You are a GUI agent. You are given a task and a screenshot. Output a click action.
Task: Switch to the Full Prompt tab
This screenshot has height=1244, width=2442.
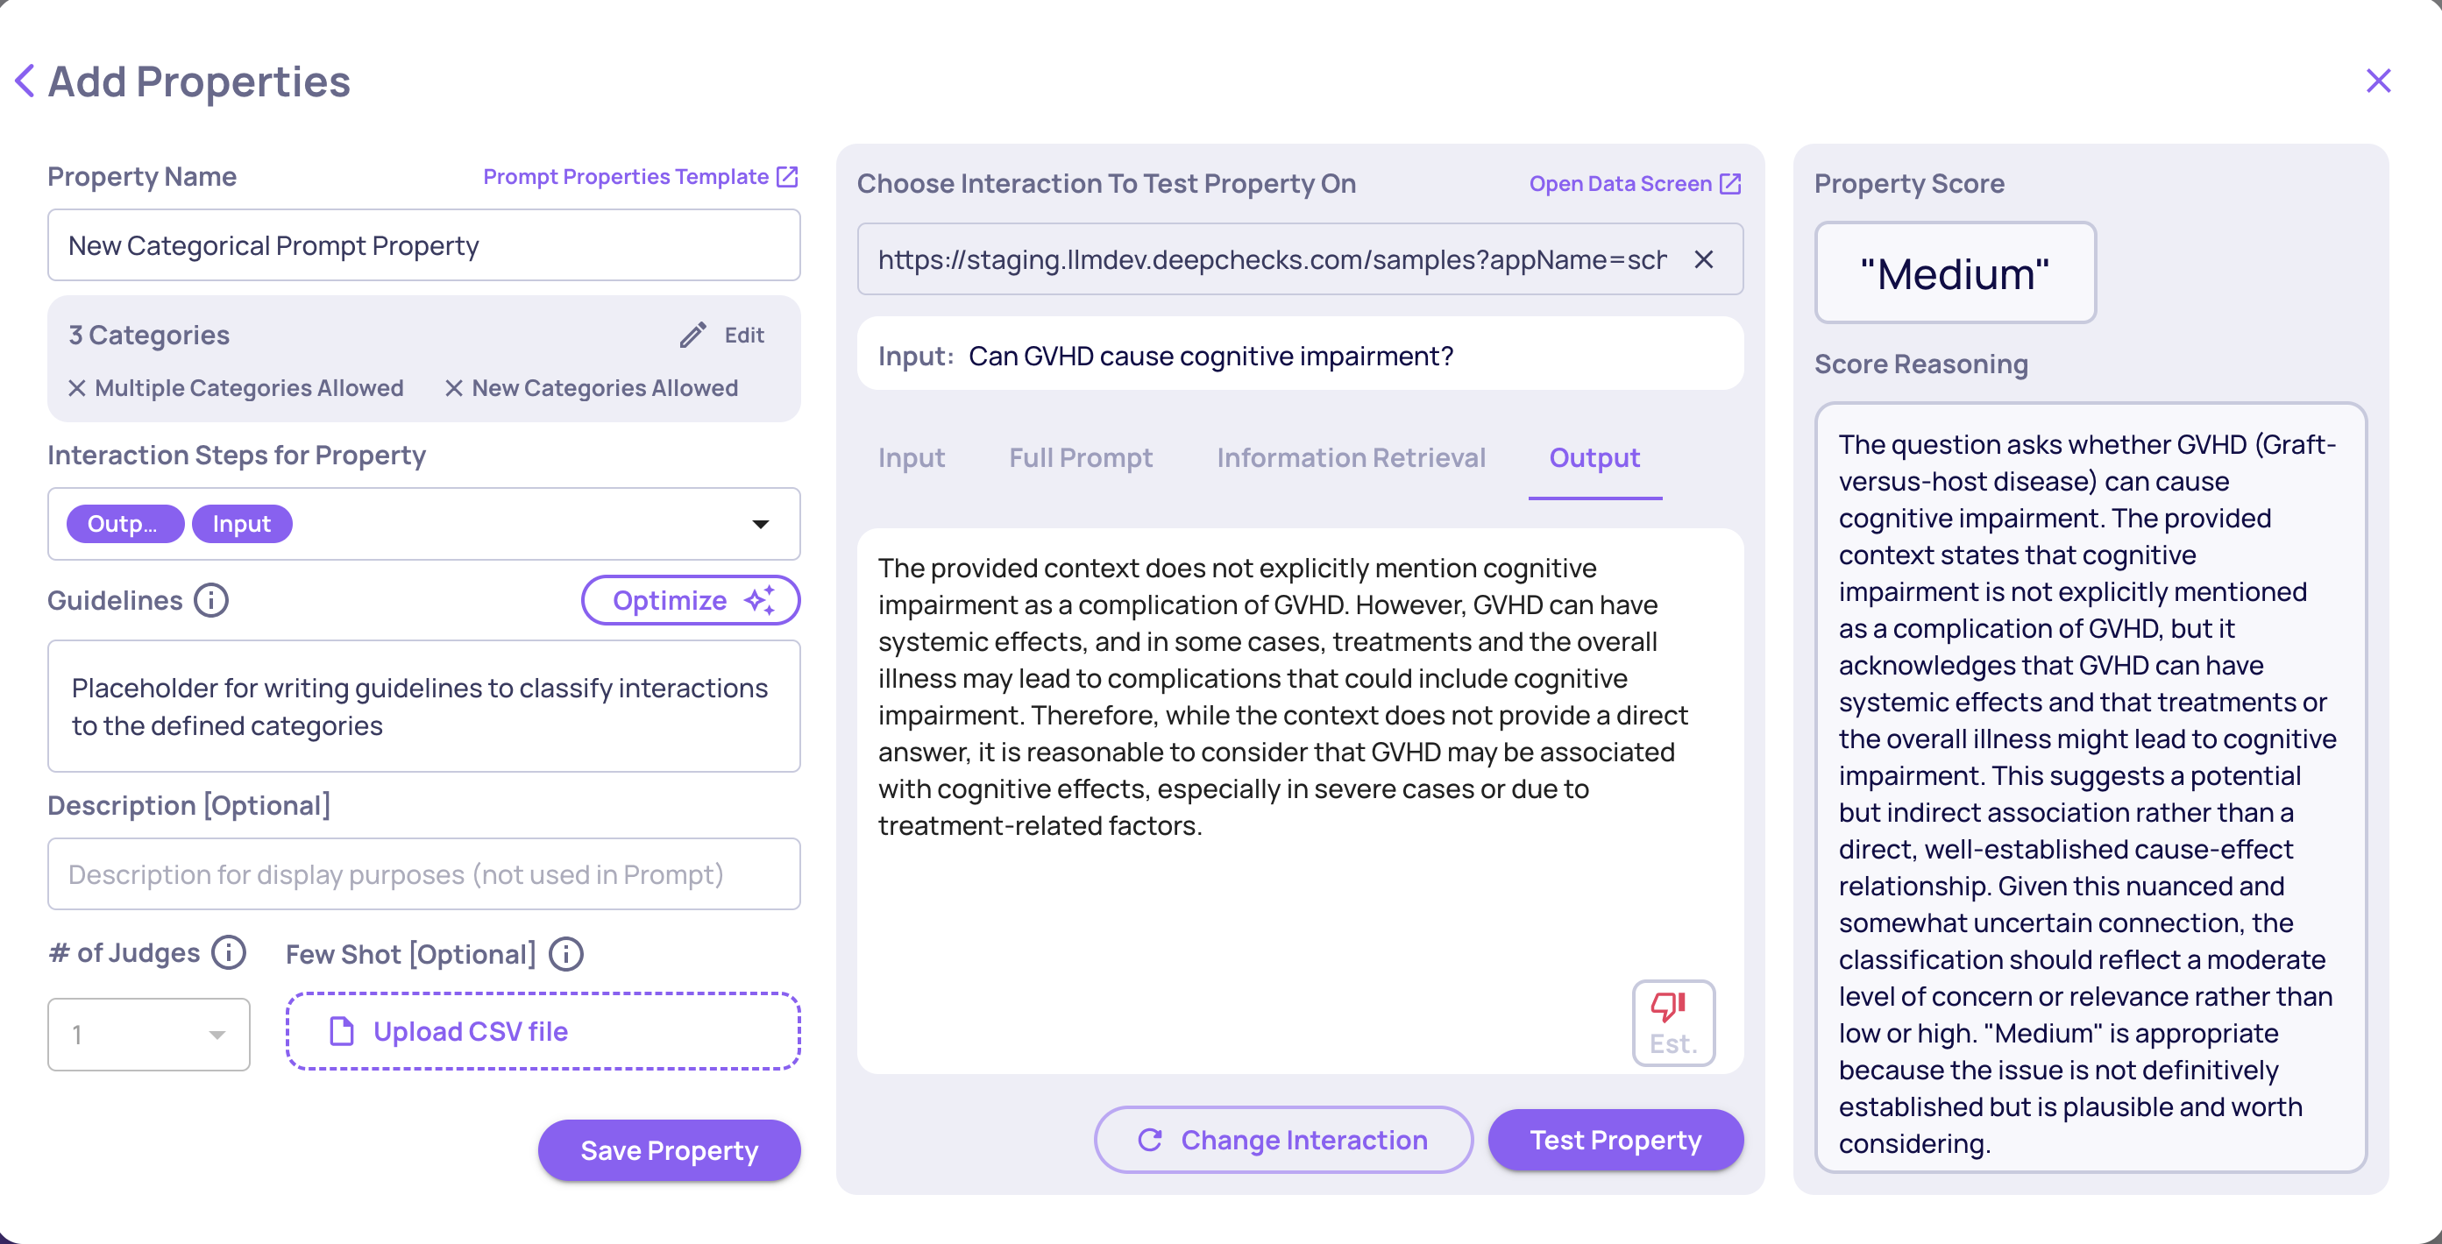click(1080, 457)
